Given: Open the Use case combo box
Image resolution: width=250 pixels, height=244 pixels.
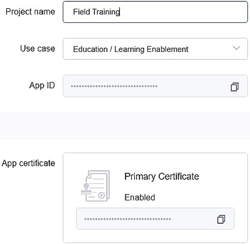Looking at the screenshot, I should (155, 49).
